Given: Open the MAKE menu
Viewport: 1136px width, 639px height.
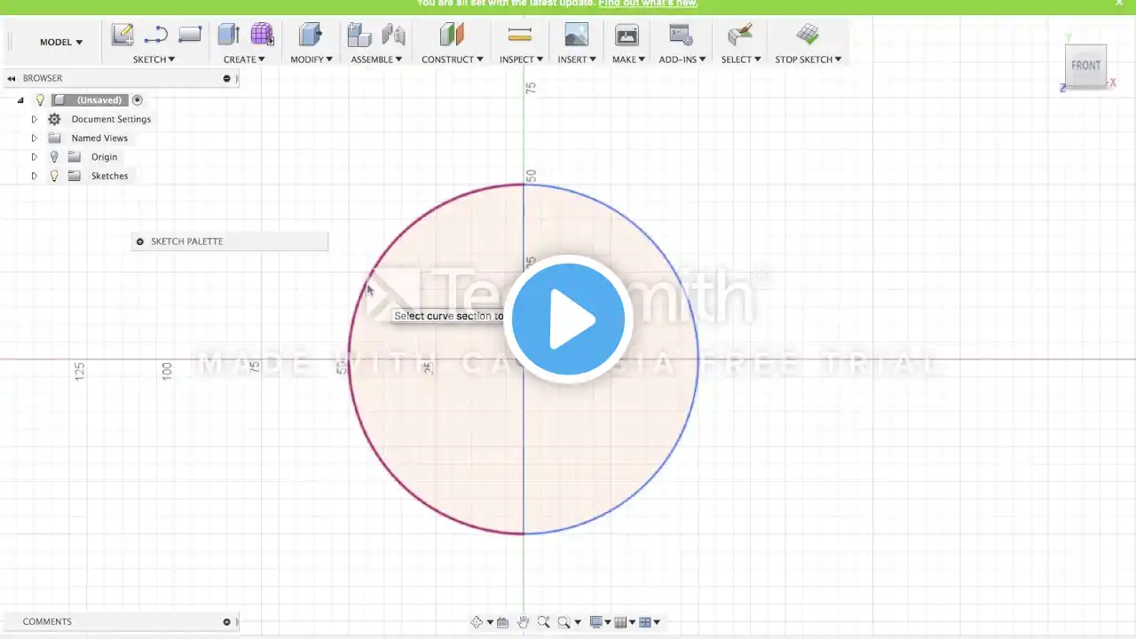Looking at the screenshot, I should pyautogui.click(x=628, y=59).
